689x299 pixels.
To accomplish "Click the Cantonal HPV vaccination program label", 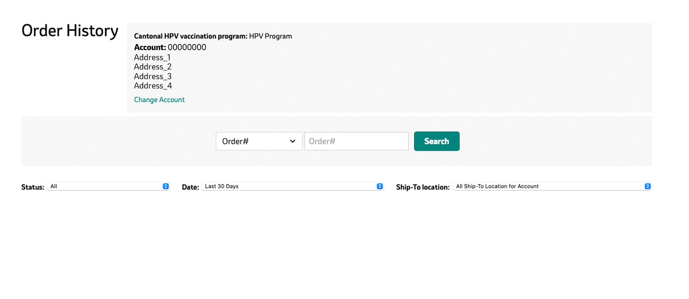I will point(191,37).
